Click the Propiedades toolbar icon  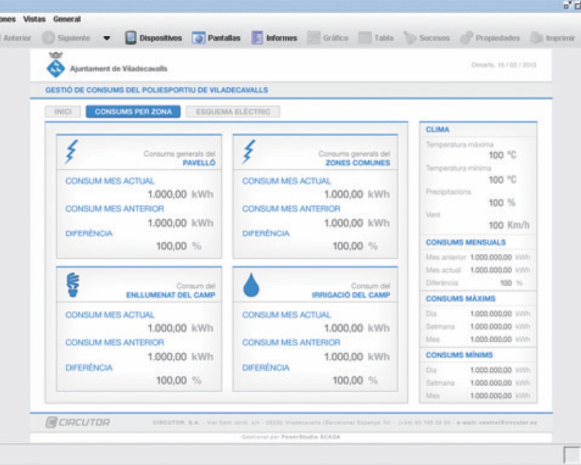coord(466,38)
